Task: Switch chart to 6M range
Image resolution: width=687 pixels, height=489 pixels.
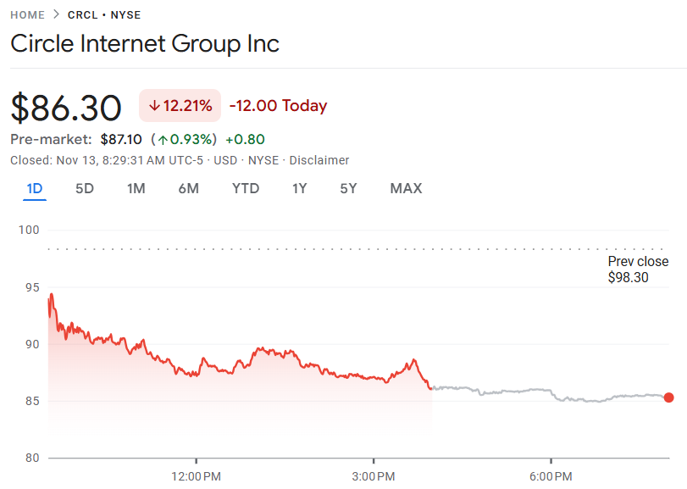Action: point(188,188)
